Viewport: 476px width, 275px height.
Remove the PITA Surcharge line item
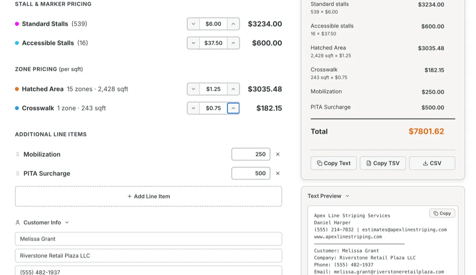(x=278, y=173)
